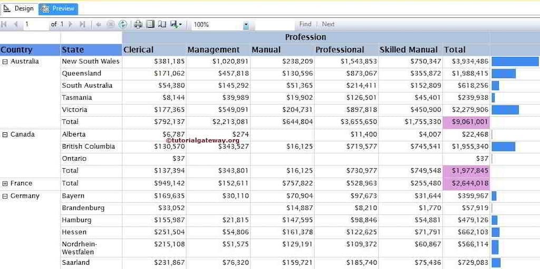This screenshot has height=269, width=540.
Task: Select the South Australia state cell
Action: 91,86
